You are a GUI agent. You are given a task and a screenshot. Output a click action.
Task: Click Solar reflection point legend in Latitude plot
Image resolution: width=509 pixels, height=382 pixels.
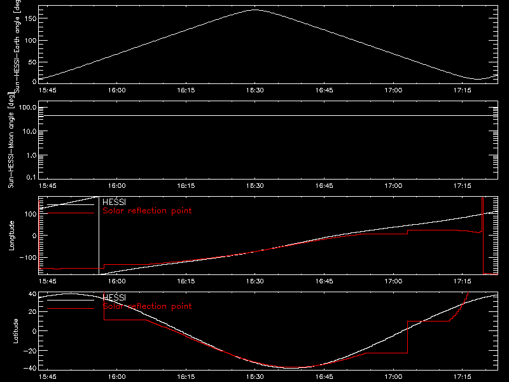(x=147, y=306)
